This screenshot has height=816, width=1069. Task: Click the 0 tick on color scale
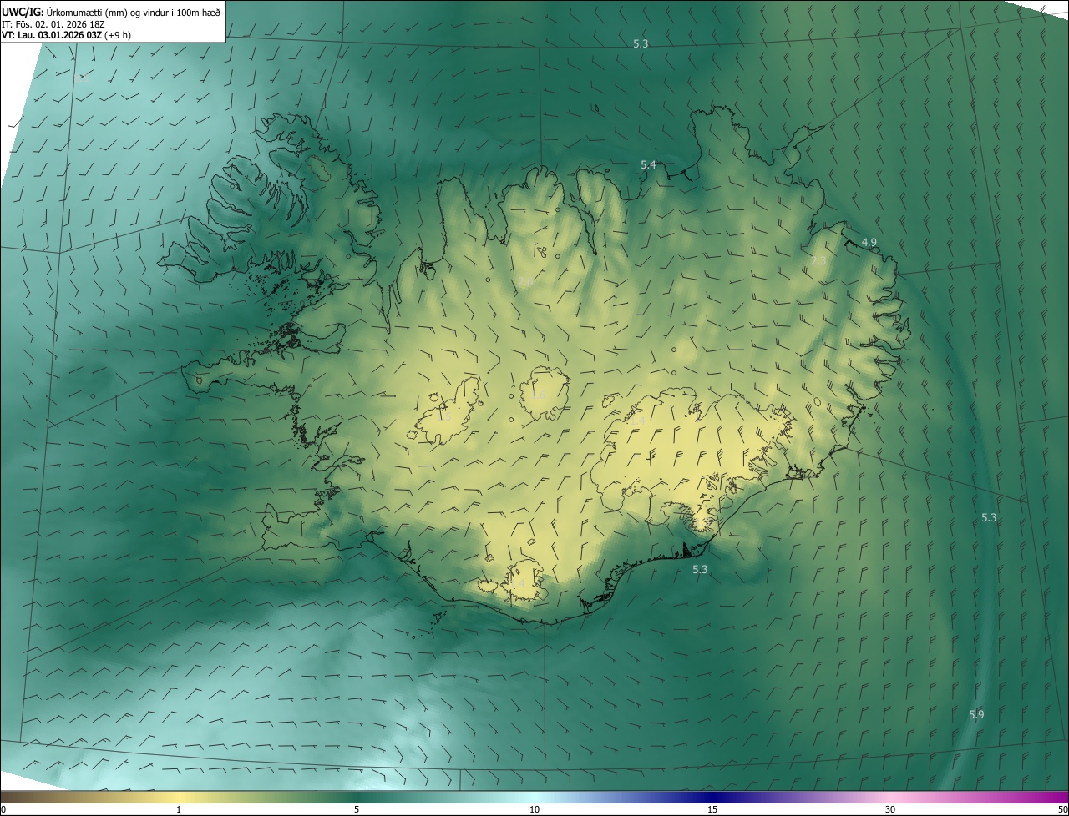(x=3, y=809)
